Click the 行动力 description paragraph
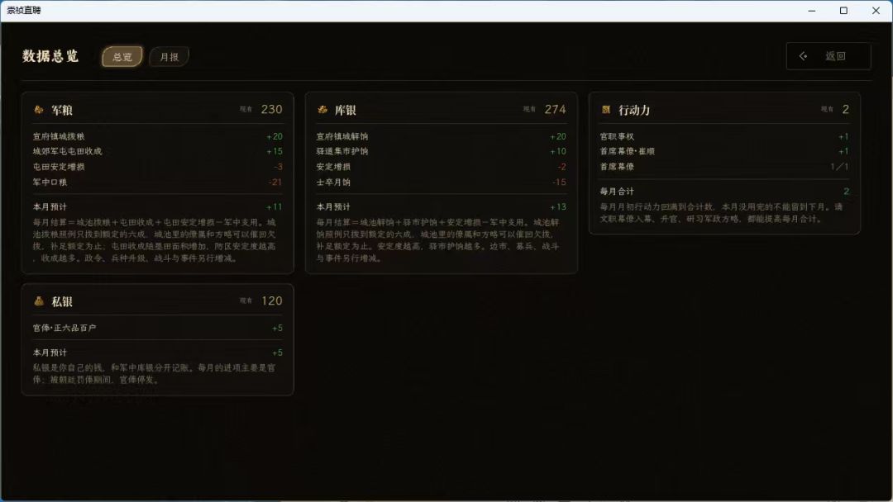 click(x=722, y=213)
